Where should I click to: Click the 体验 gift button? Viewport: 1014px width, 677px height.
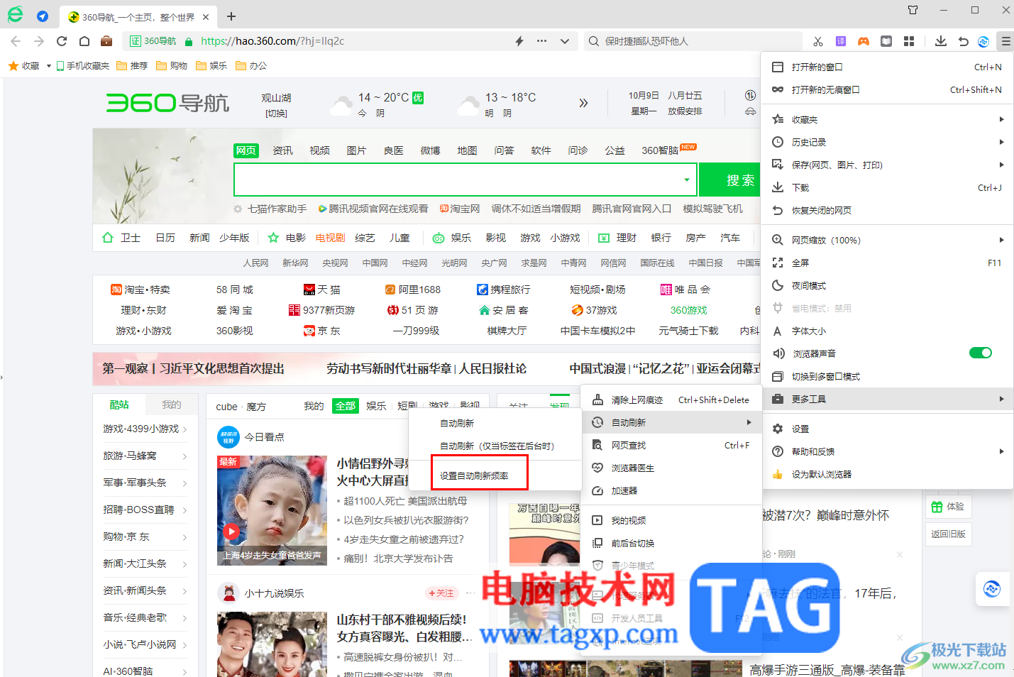point(948,507)
